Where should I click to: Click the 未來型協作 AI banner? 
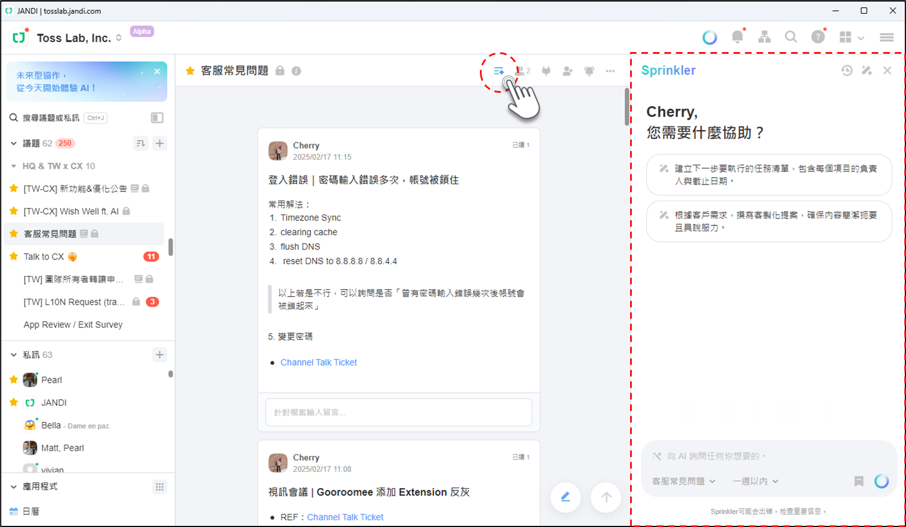(x=87, y=81)
